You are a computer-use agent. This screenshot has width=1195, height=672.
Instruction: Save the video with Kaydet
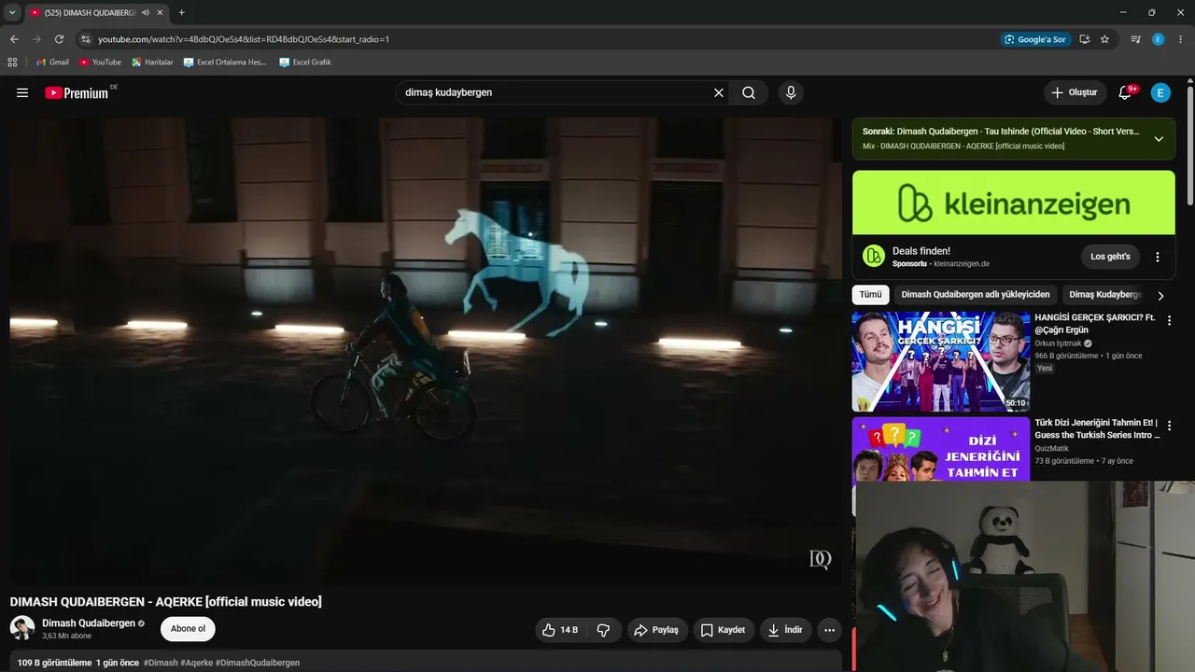pos(724,630)
